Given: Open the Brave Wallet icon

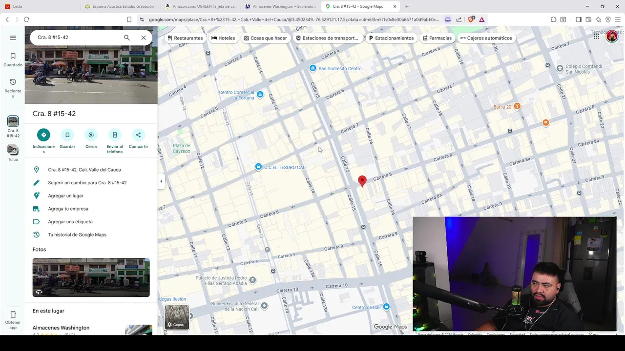Looking at the screenshot, I should pyautogui.click(x=588, y=19).
